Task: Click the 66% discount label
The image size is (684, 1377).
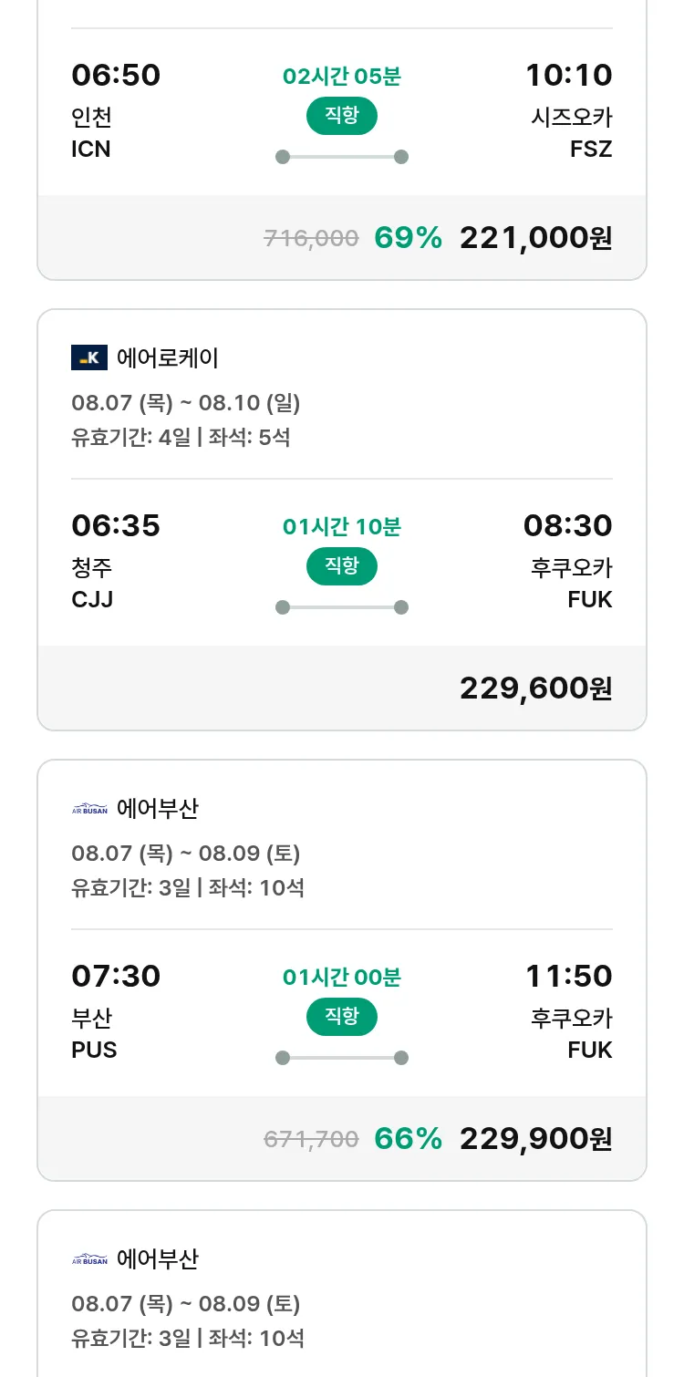Action: 409,1139
